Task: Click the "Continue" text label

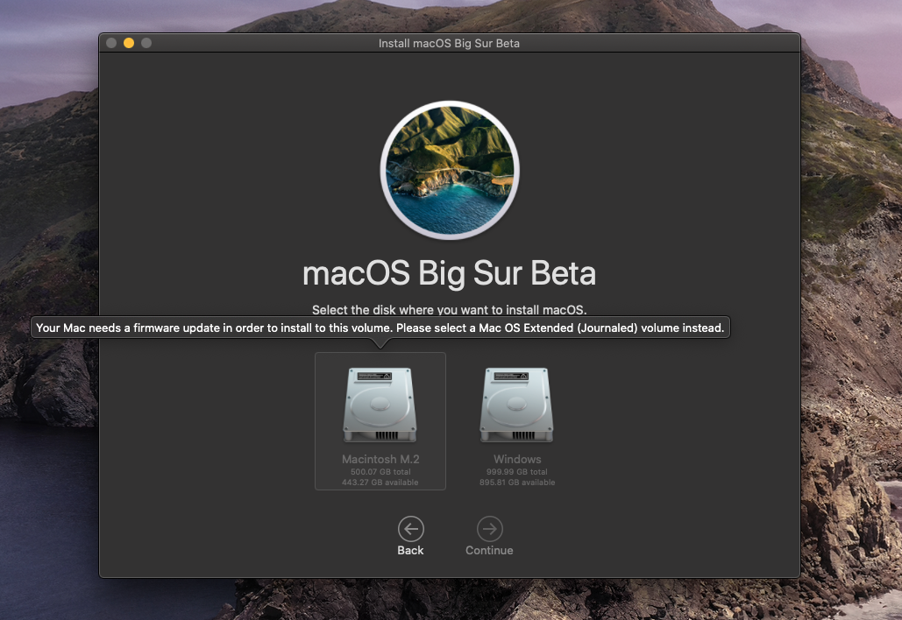Action: 489,551
